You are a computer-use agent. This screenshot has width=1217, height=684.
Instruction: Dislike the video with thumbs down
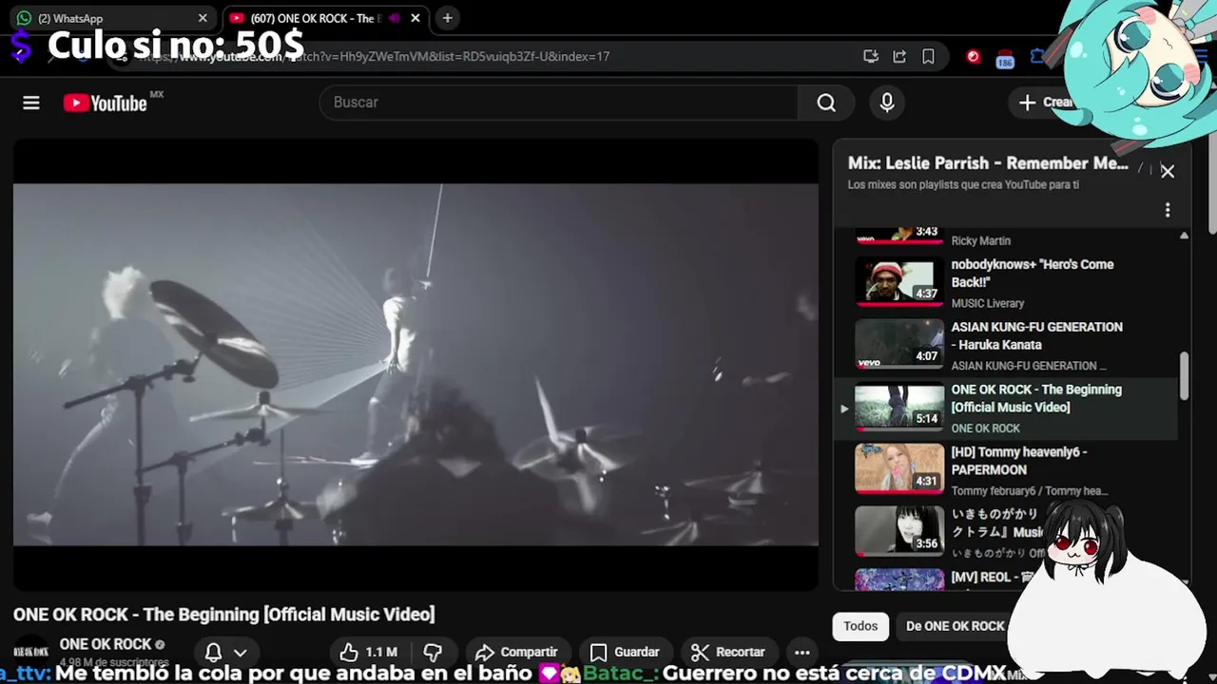click(x=433, y=653)
